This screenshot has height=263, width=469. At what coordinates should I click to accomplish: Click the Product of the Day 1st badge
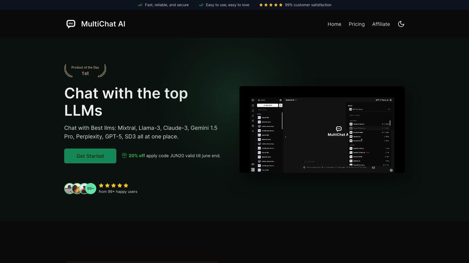(85, 70)
